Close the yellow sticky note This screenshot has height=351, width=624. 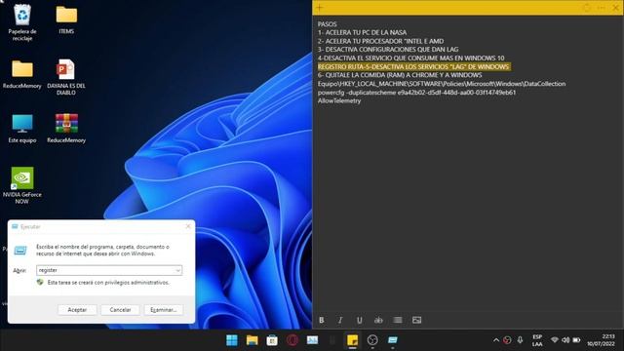click(x=615, y=8)
